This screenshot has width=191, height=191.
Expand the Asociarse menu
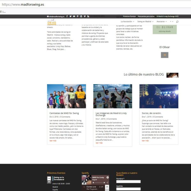tap(162, 22)
